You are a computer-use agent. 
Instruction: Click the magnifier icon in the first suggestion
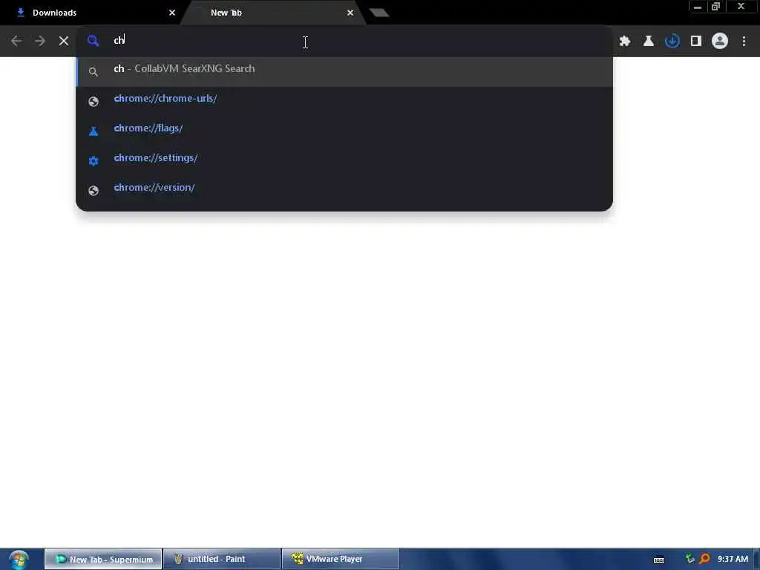coord(94,72)
